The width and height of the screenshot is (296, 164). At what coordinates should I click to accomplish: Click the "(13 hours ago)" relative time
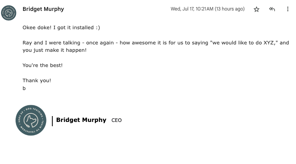[x=230, y=9]
